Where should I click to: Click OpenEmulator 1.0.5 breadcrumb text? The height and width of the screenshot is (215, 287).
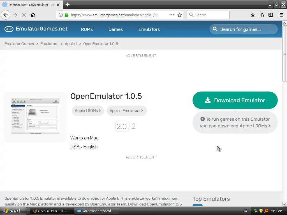point(101,44)
